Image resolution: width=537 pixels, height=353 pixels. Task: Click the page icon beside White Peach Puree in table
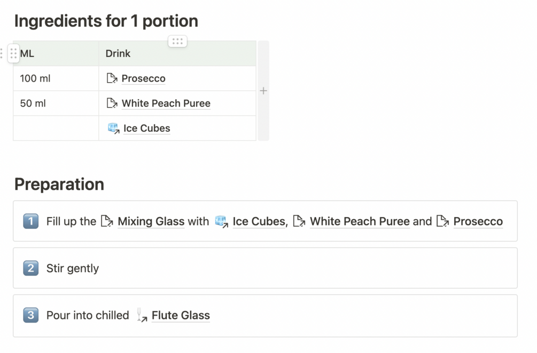pos(112,103)
